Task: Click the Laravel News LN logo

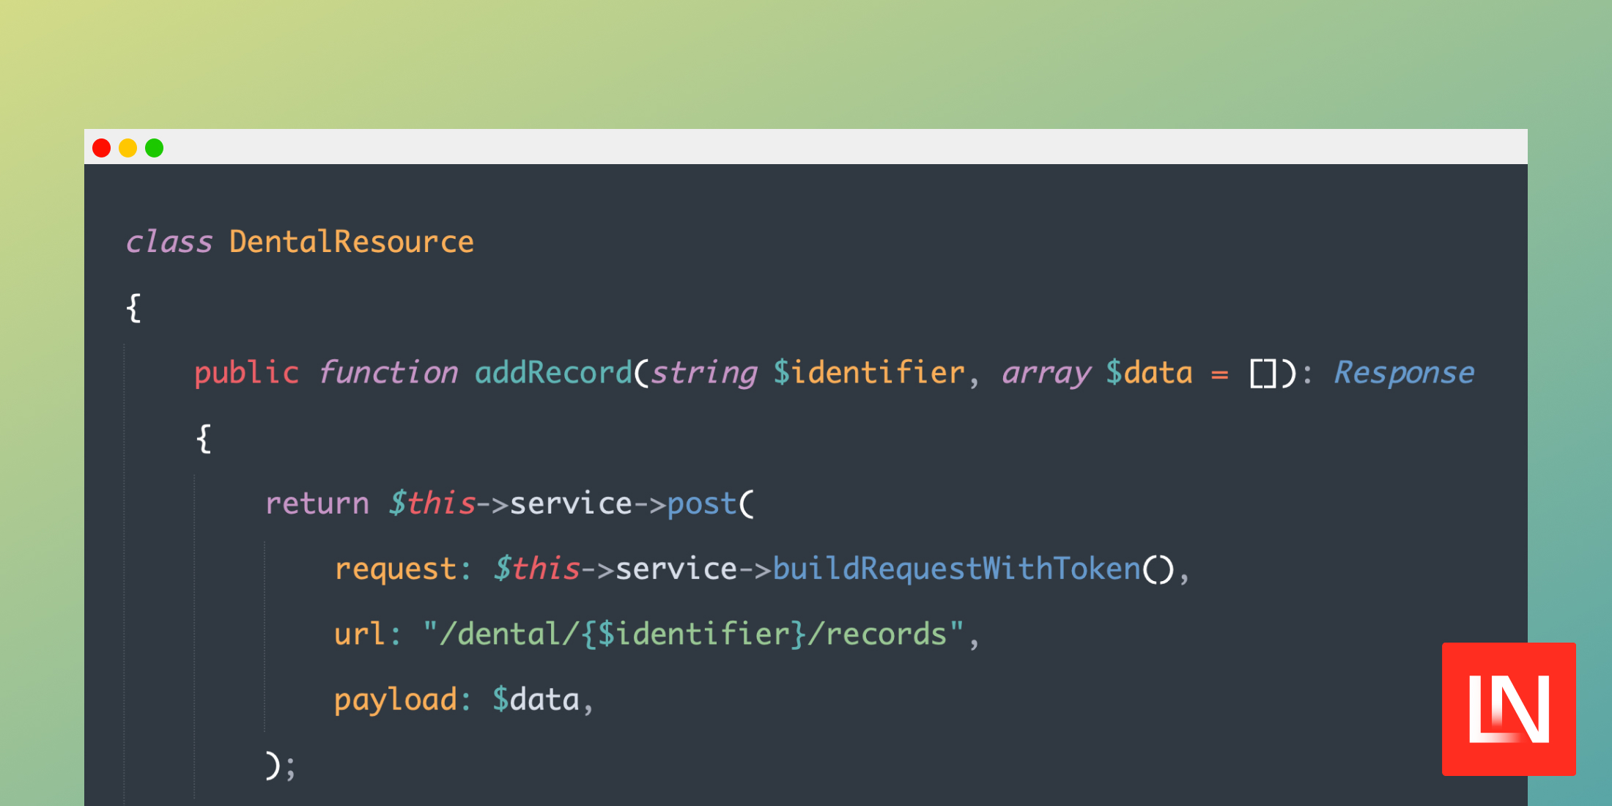Action: click(x=1509, y=709)
